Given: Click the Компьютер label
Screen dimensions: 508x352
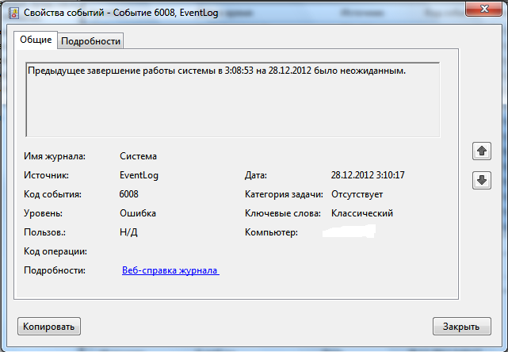Looking at the screenshot, I should pos(271,232).
